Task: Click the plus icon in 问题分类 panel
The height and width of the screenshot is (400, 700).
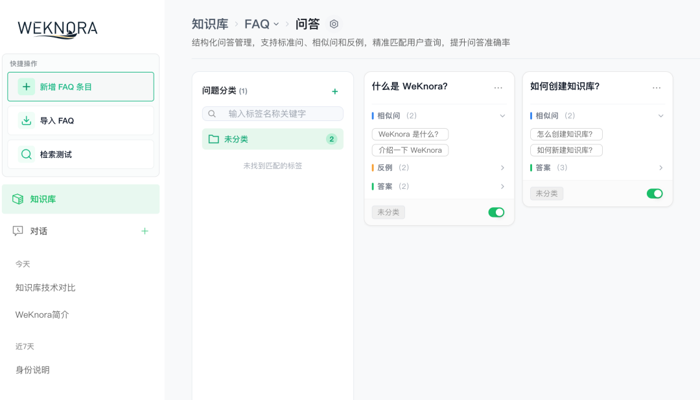Action: click(335, 91)
